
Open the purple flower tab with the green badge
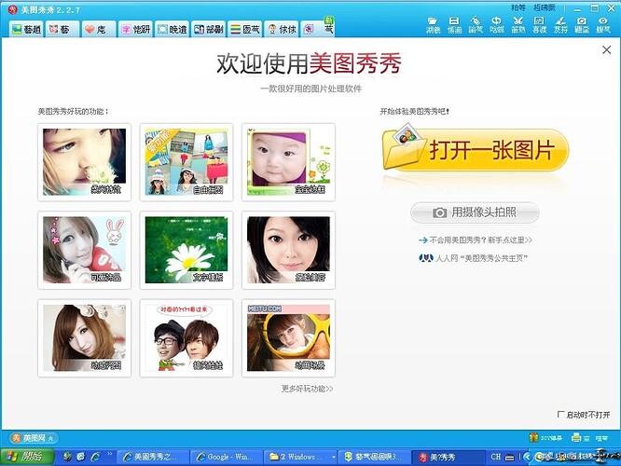click(x=318, y=28)
